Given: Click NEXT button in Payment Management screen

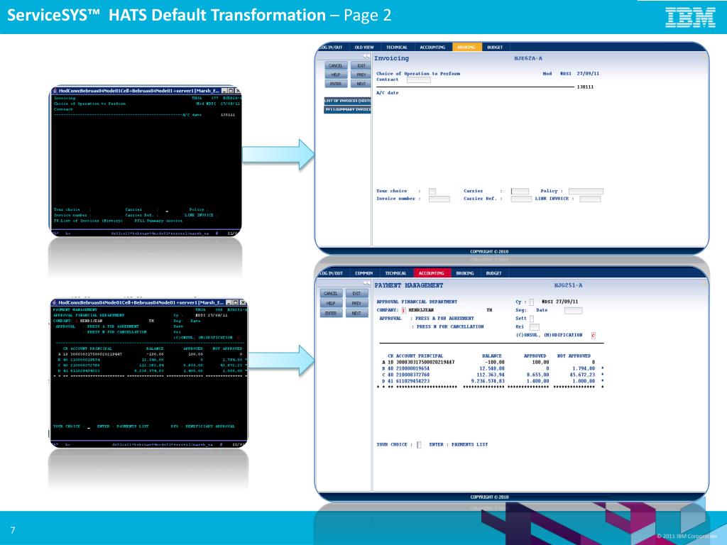Looking at the screenshot, I should 356,313.
